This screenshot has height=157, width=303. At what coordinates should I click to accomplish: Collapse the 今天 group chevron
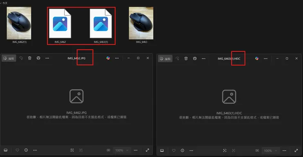tap(1, 3)
